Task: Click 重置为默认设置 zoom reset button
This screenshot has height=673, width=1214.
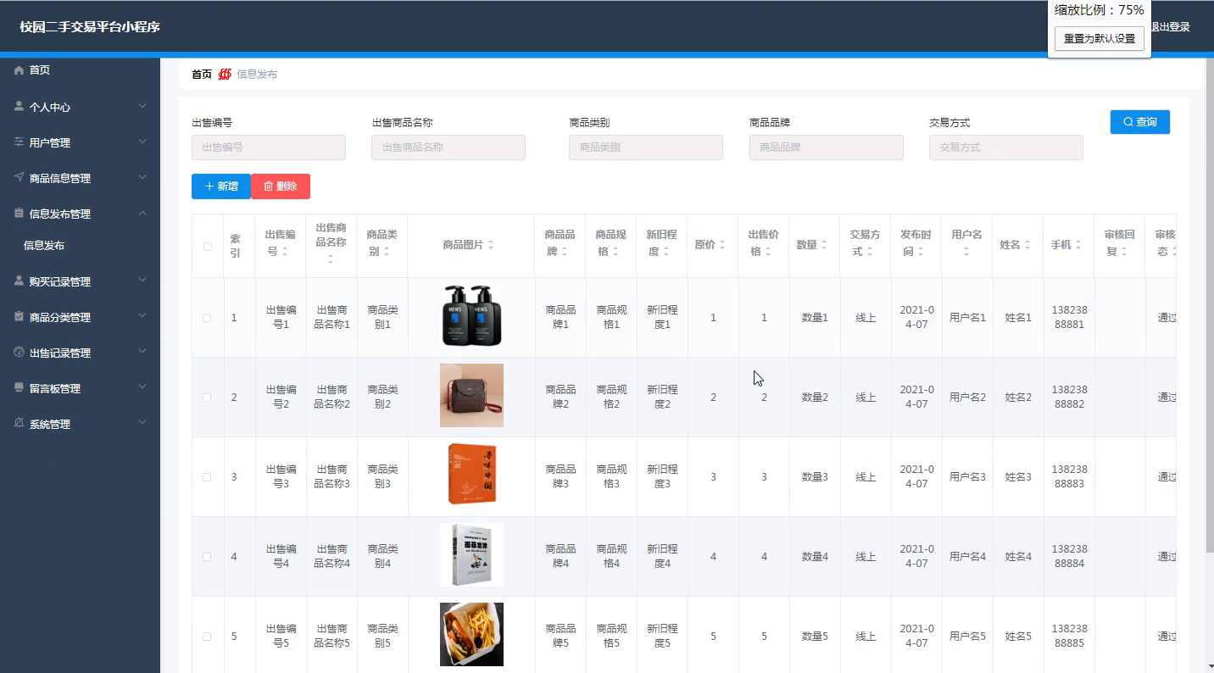Action: [1100, 39]
